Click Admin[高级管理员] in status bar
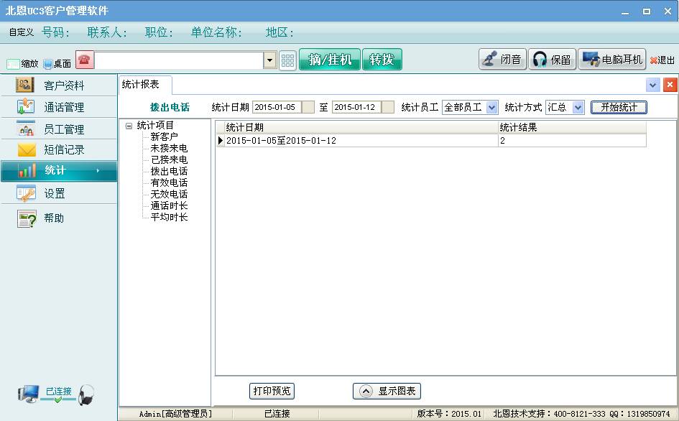The height and width of the screenshot is (421, 679). click(175, 414)
